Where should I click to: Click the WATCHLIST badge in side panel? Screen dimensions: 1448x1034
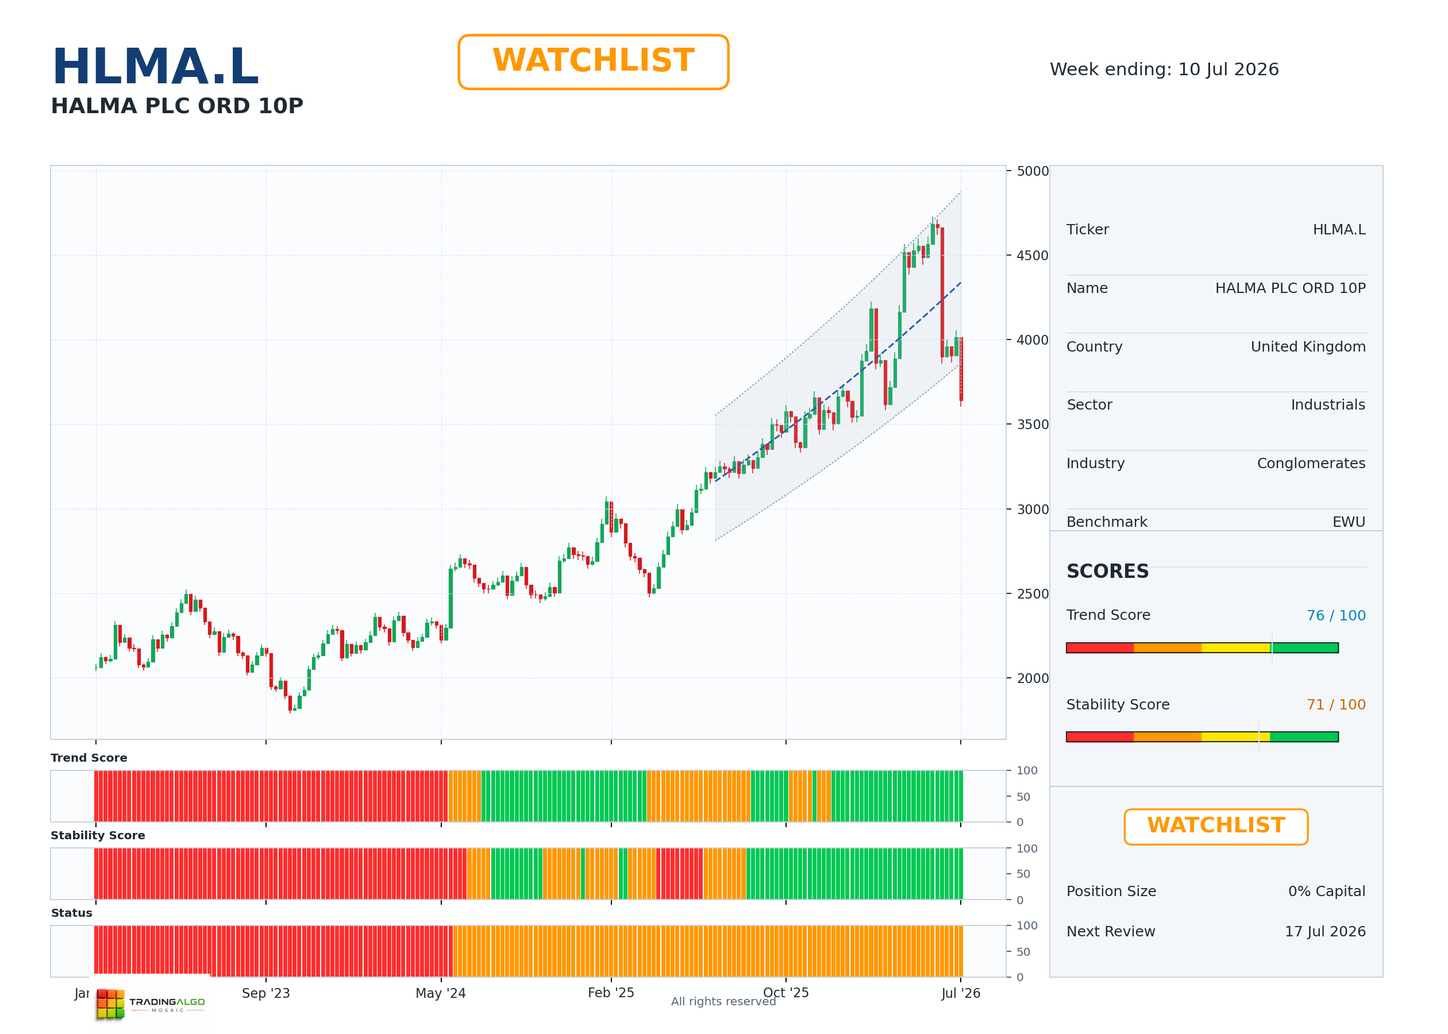(x=1216, y=827)
